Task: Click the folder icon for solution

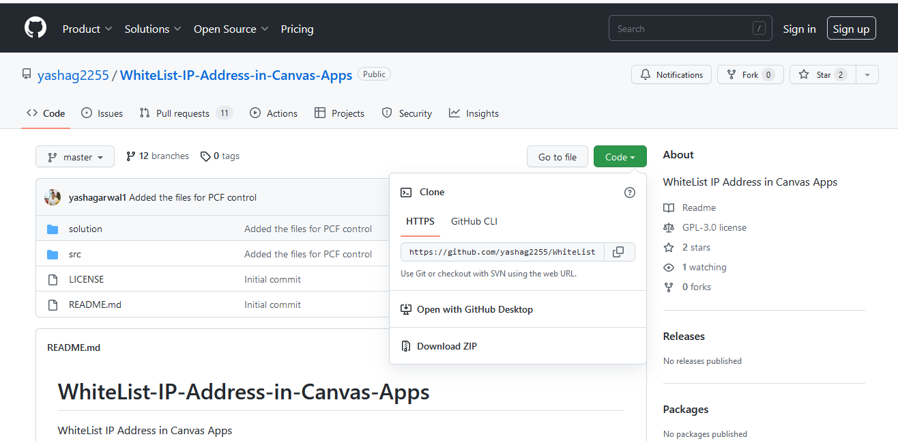Action: (53, 229)
